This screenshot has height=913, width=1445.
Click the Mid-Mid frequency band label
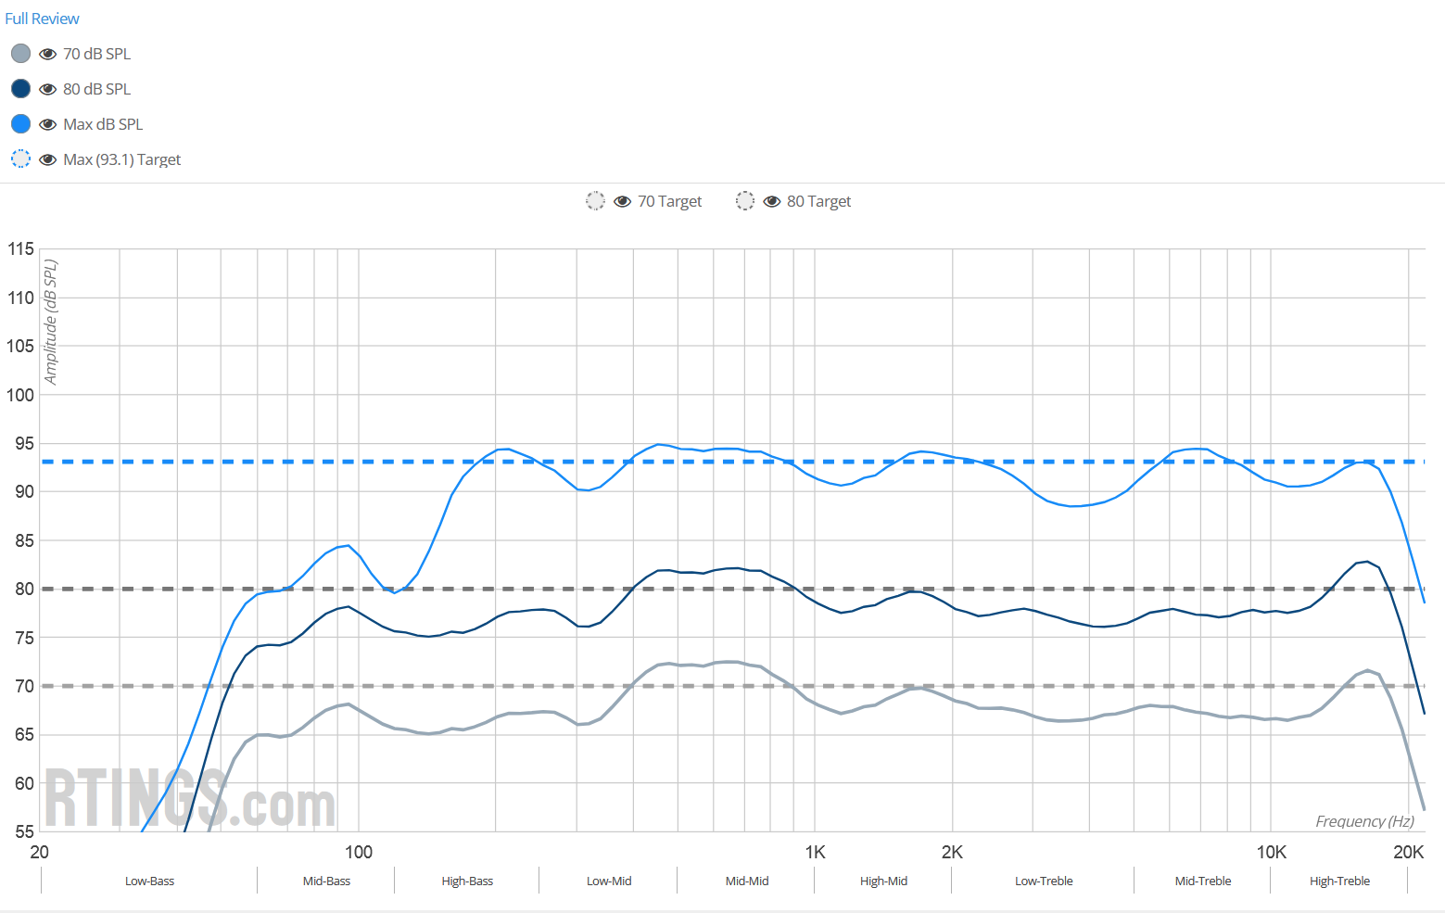747,881
